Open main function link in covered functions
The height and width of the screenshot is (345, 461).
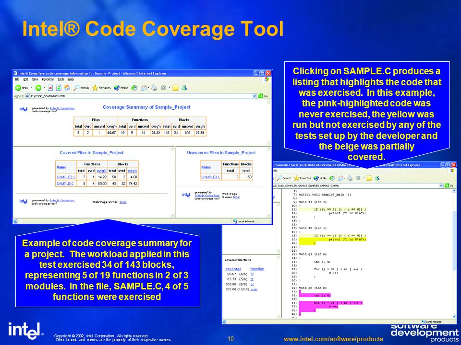(x=254, y=289)
